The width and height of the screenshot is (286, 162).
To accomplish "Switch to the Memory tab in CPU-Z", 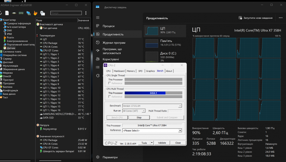I will tap(131, 71).
